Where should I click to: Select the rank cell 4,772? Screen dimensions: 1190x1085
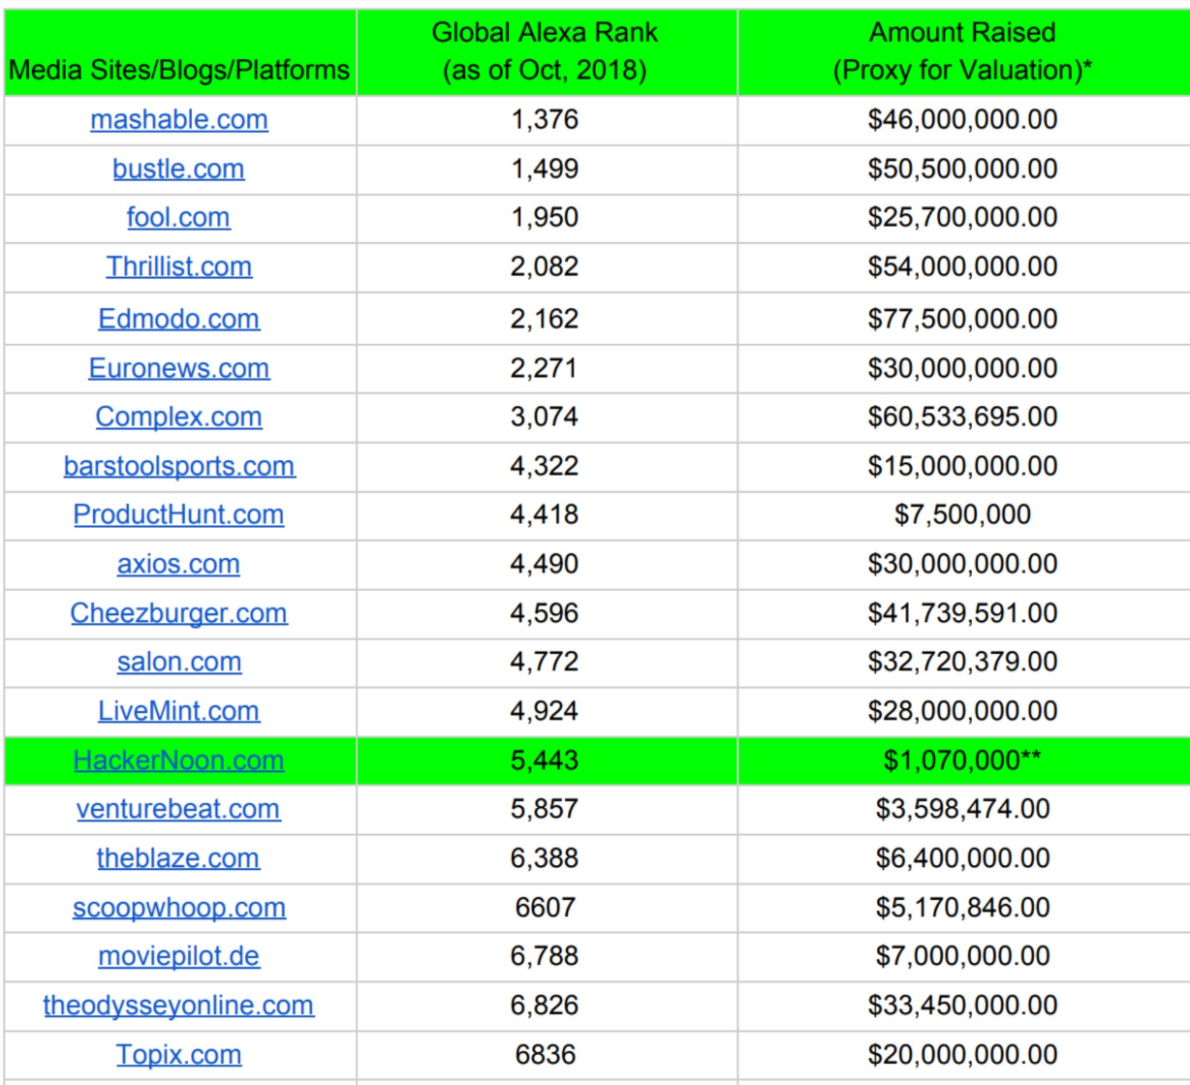coord(547,662)
